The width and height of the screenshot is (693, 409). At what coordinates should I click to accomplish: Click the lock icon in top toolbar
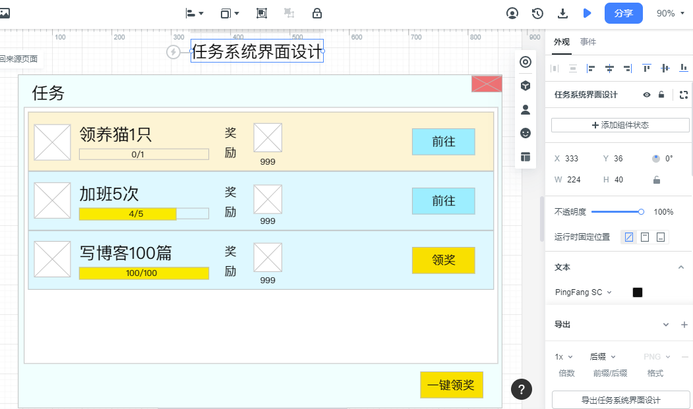click(317, 13)
